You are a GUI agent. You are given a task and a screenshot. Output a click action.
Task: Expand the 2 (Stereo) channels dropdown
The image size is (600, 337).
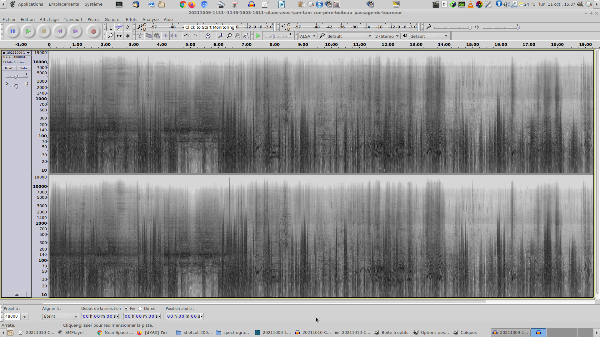pos(387,36)
